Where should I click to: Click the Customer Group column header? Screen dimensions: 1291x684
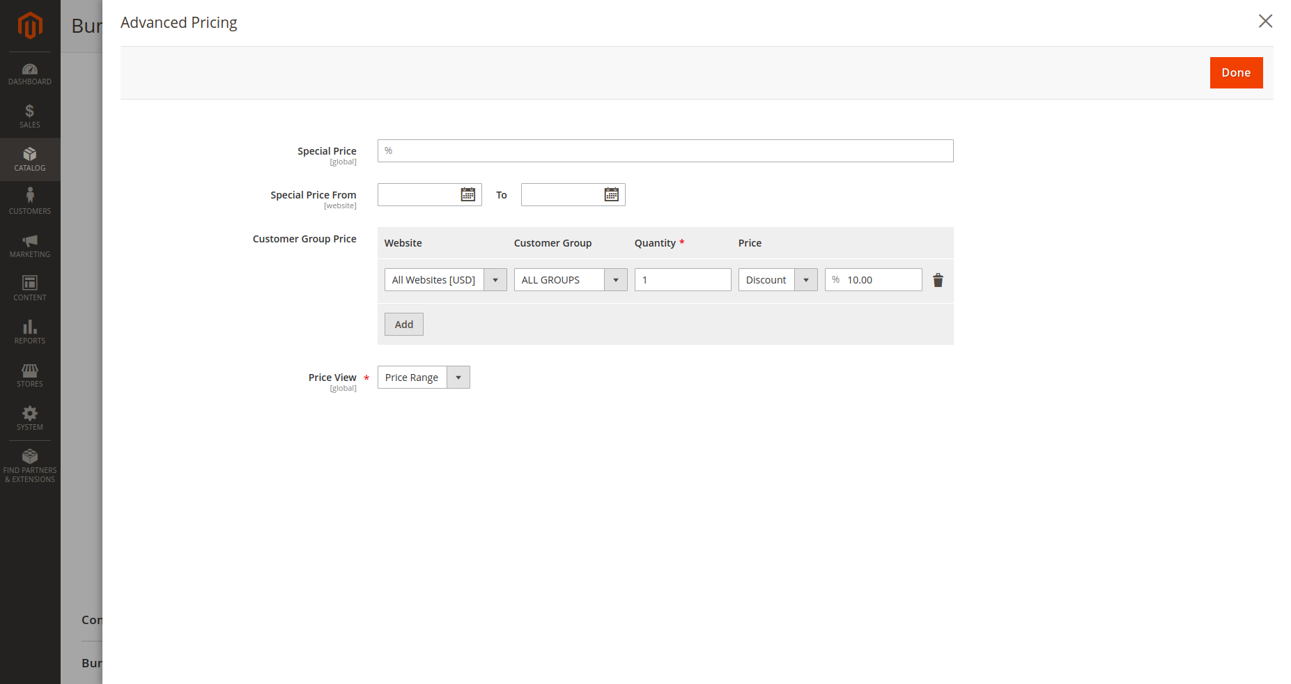coord(552,243)
